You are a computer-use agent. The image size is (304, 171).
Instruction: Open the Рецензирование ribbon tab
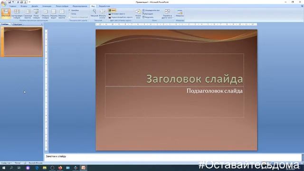(80, 6)
